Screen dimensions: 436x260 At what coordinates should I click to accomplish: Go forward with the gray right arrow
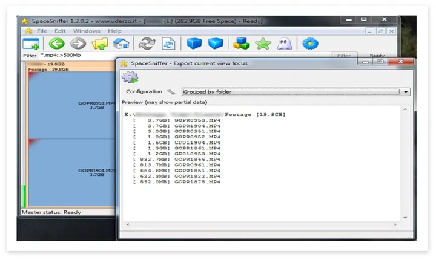78,44
